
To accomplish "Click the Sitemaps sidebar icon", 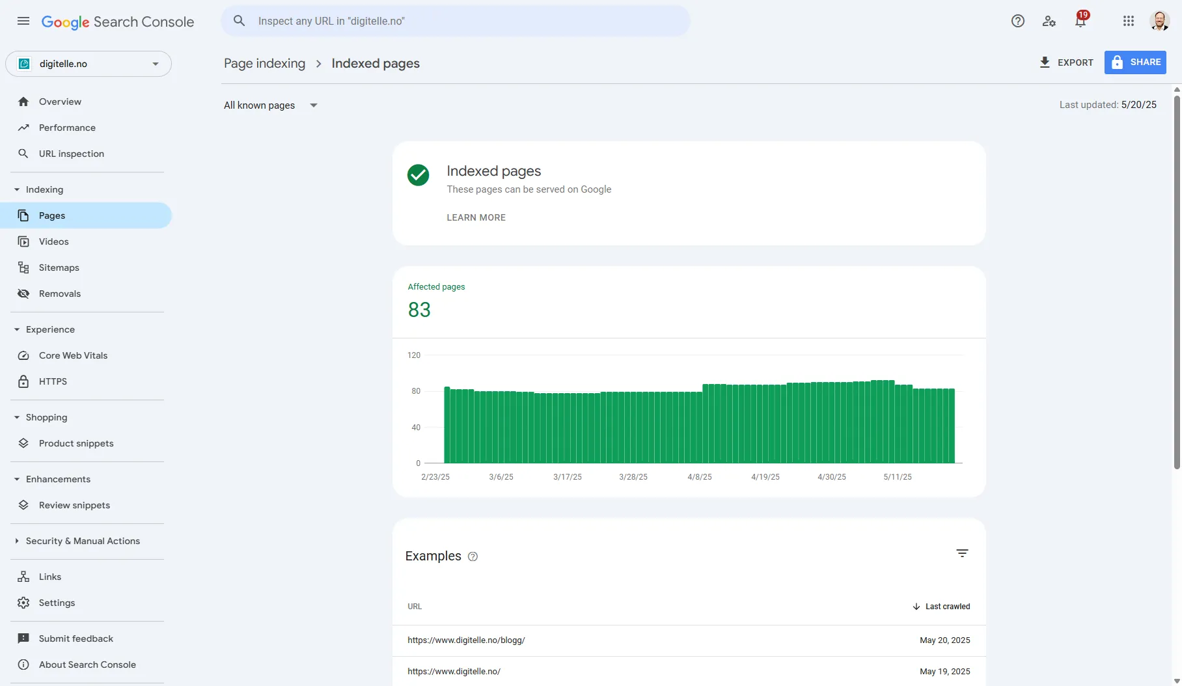I will click(23, 268).
